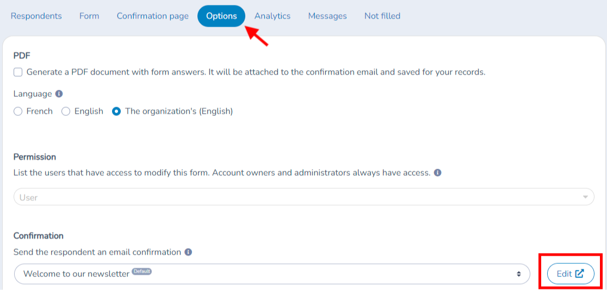Select the English language radio button
The image size is (607, 290).
pos(66,112)
